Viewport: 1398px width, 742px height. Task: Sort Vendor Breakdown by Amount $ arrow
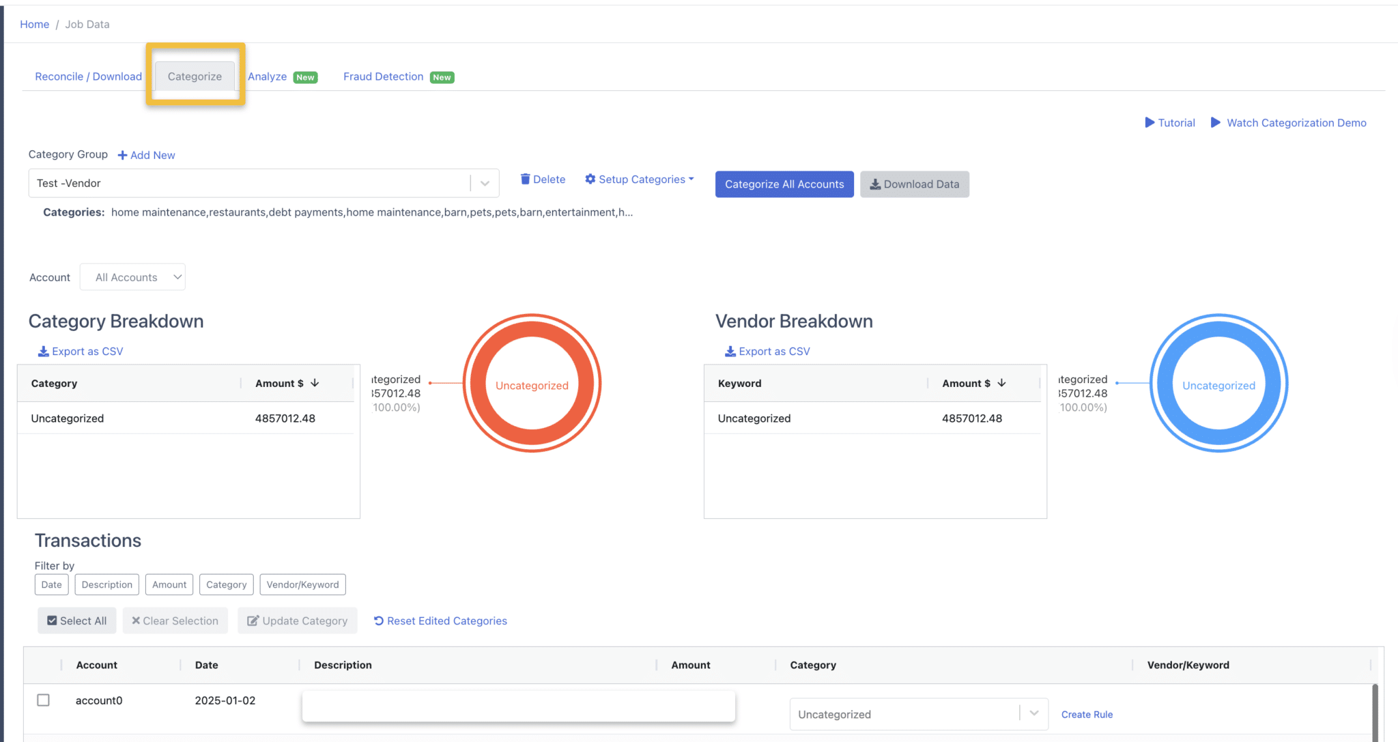coord(1001,383)
